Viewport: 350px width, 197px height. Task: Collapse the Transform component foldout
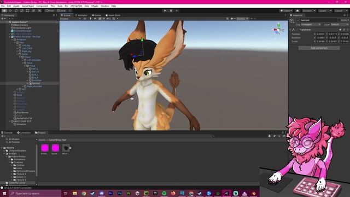click(290, 30)
